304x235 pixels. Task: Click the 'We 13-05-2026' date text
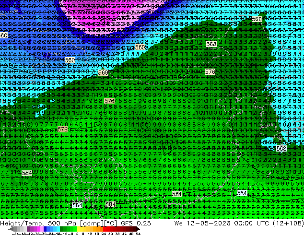point(202,223)
